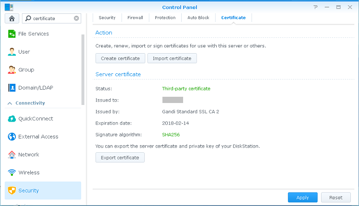
Task: Open Domain/LDAP settings icon
Action: click(x=12, y=88)
